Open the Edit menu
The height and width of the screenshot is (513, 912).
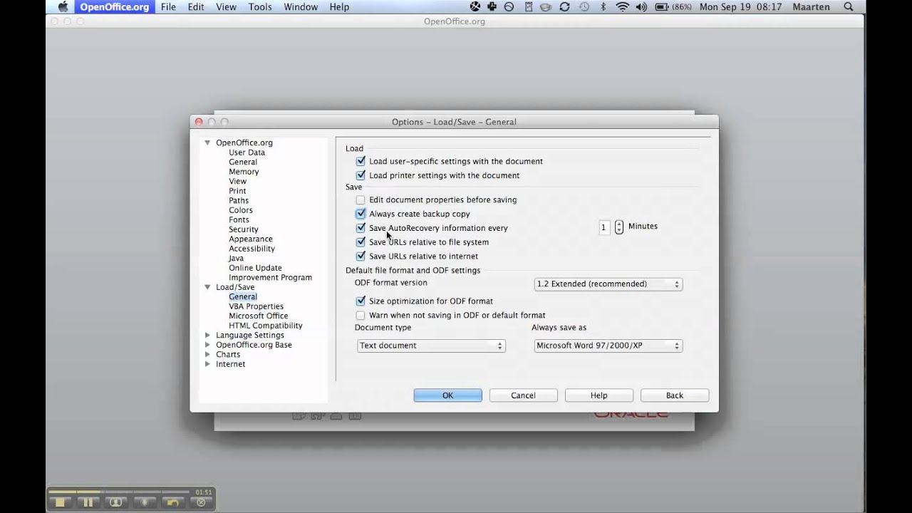(196, 7)
